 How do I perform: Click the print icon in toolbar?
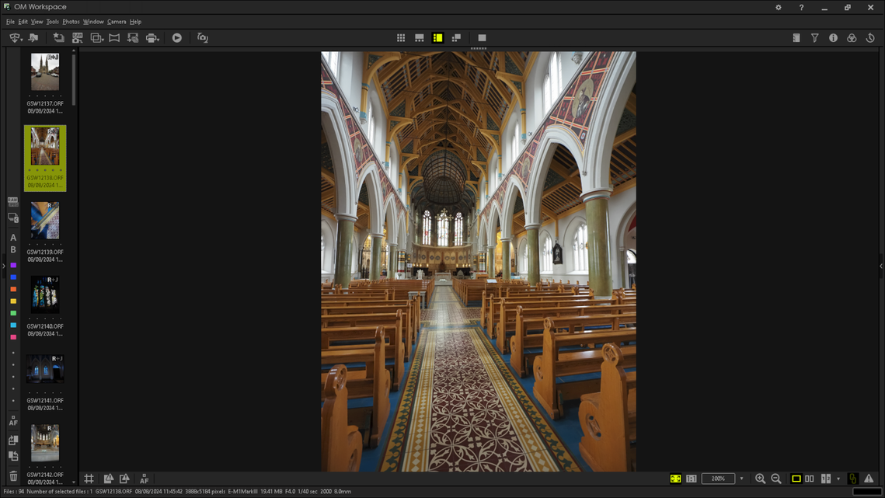click(x=152, y=38)
